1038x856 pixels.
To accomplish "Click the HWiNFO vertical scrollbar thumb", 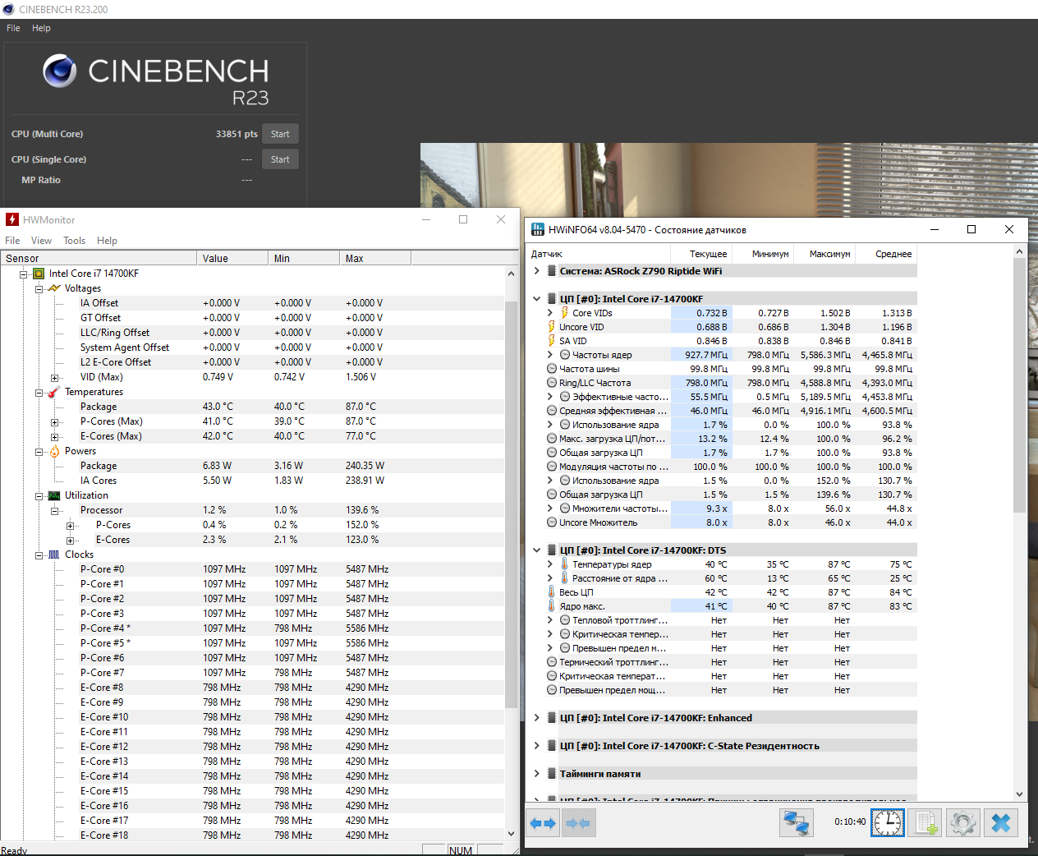I will [1020, 384].
